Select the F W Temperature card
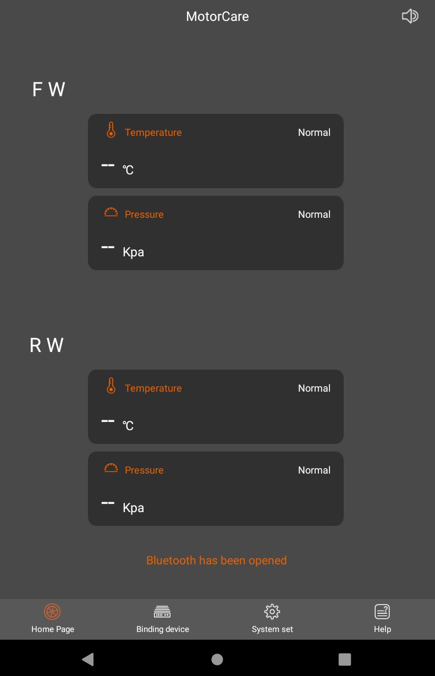Screen dimensions: 435x676 pyautogui.click(x=216, y=151)
